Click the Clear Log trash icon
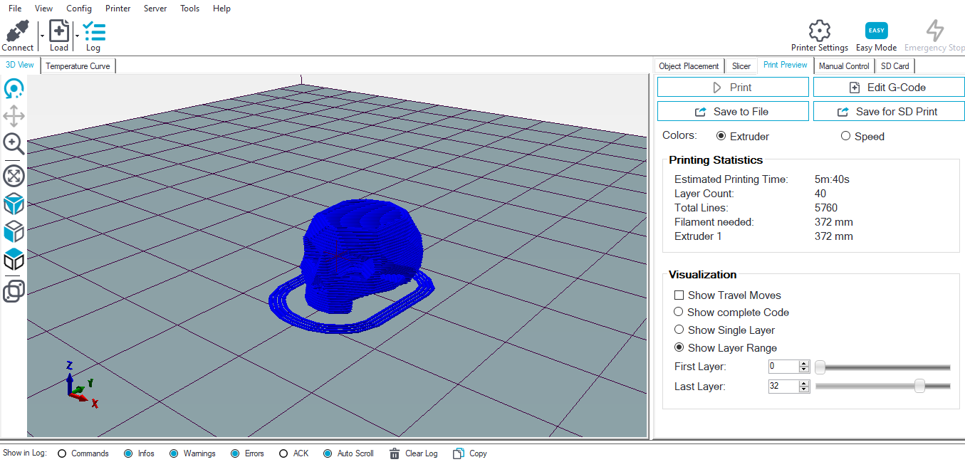The image size is (965, 462). (395, 453)
